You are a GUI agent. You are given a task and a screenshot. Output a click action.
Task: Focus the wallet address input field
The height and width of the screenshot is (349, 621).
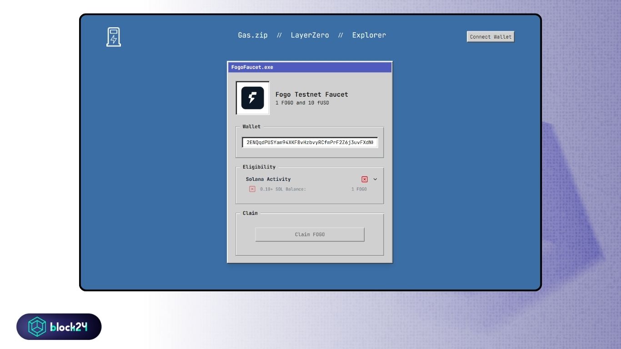pyautogui.click(x=310, y=143)
